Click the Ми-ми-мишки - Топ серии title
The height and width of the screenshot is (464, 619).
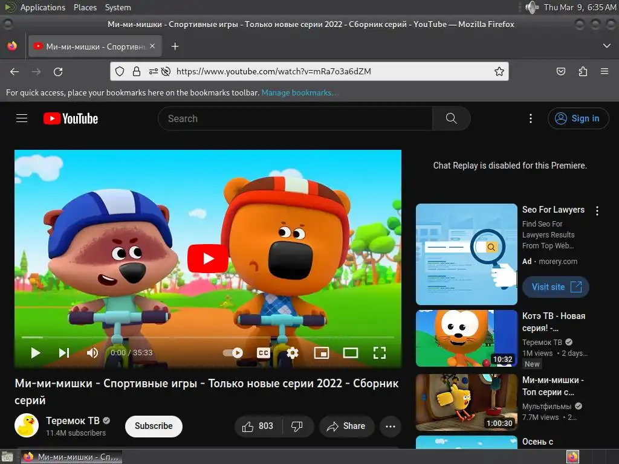click(x=553, y=386)
